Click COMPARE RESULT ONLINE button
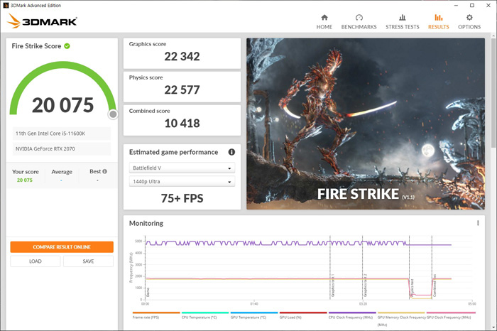 (x=62, y=247)
